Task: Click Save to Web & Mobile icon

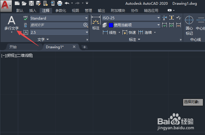Action: coord(53,3)
